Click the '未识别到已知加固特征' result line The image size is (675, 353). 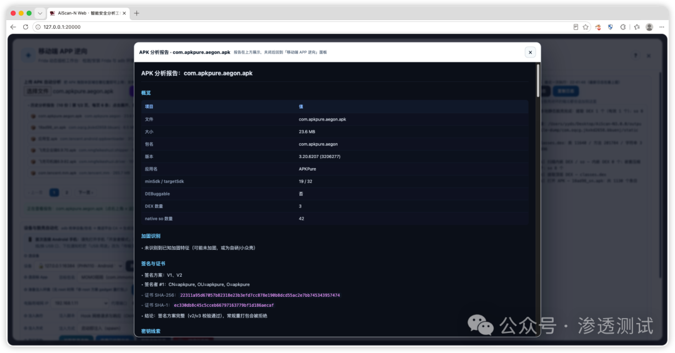(x=199, y=248)
